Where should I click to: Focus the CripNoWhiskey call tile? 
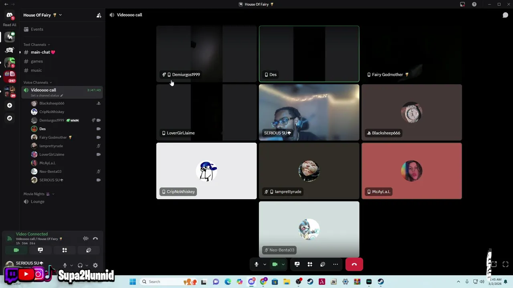[206, 171]
